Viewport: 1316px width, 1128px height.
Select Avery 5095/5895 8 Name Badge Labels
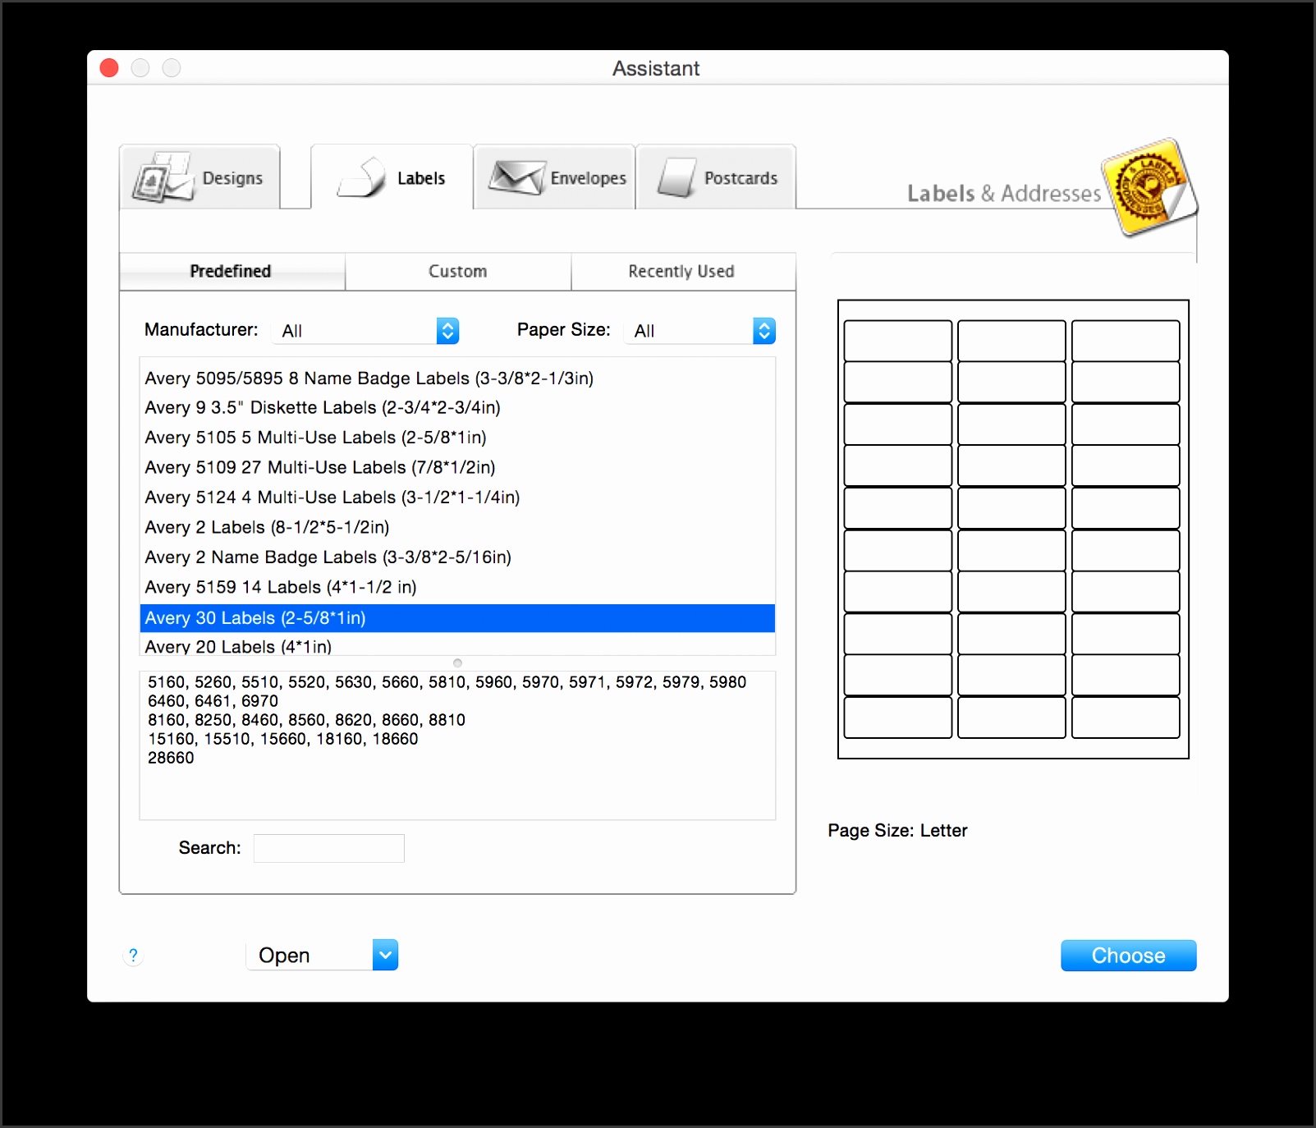[457, 378]
